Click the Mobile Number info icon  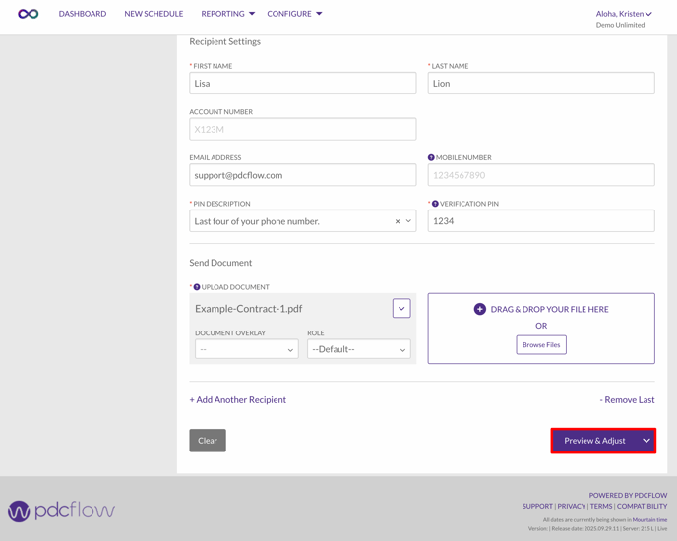431,157
